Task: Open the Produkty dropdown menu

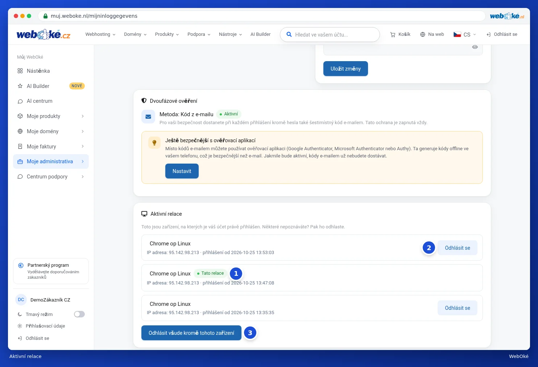Action: tap(167, 34)
